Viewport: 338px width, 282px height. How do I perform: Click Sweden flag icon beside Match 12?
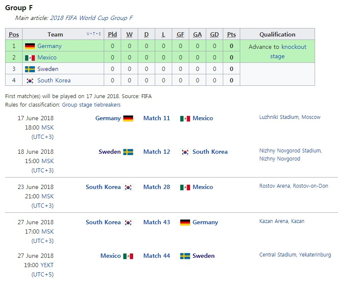128,152
